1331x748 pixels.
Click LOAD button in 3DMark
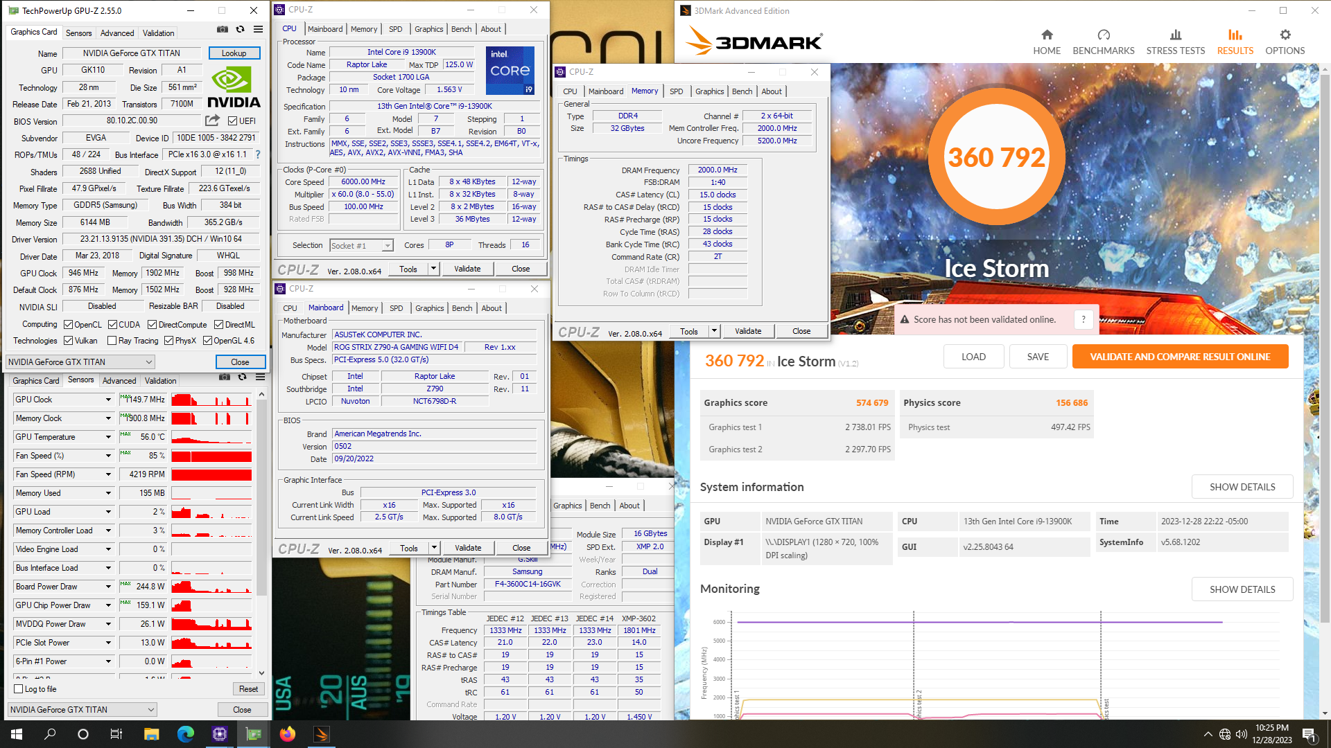pyautogui.click(x=973, y=357)
